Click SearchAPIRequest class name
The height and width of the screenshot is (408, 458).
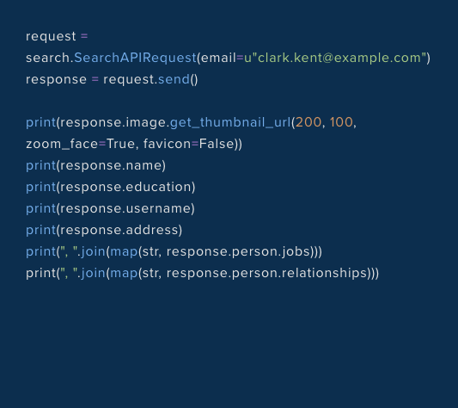pos(135,58)
